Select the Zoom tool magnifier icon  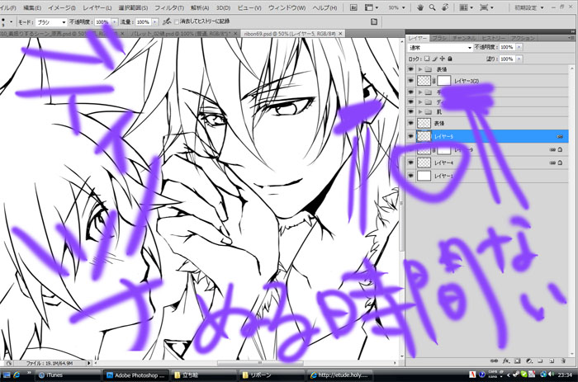[x=433, y=7]
